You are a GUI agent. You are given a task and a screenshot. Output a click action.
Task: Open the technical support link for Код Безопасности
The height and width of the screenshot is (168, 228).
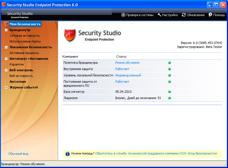[156, 153]
